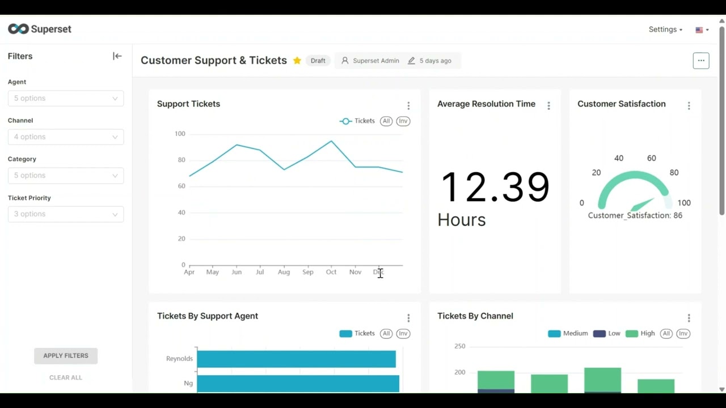726x408 pixels.
Task: Open the Agent filter dropdown
Action: (66, 98)
